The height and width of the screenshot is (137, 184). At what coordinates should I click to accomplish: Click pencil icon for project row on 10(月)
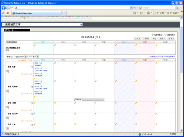[x=156, y=45]
